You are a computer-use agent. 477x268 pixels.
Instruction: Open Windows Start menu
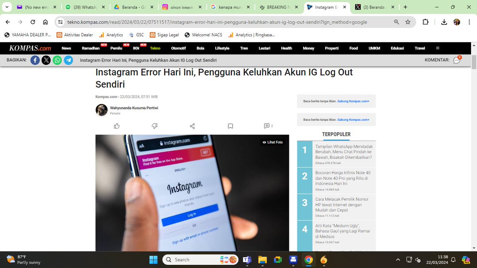[x=153, y=260]
